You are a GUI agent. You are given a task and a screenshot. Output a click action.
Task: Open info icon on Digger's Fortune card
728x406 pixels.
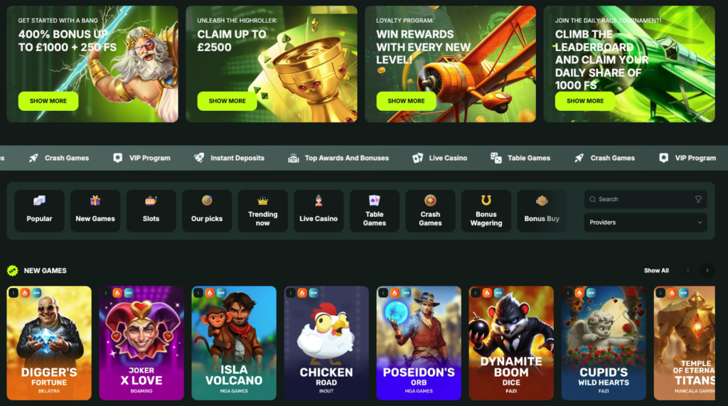tap(14, 293)
